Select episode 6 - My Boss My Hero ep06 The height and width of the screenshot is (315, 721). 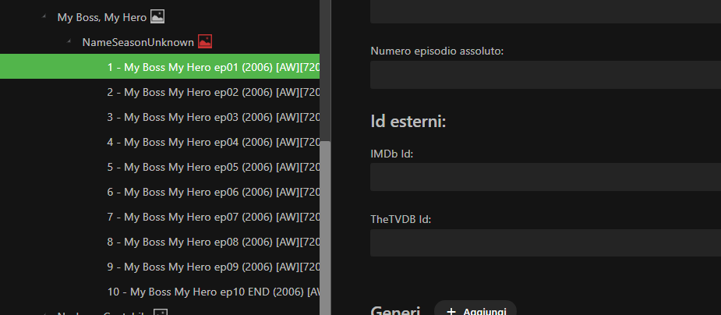point(160,192)
